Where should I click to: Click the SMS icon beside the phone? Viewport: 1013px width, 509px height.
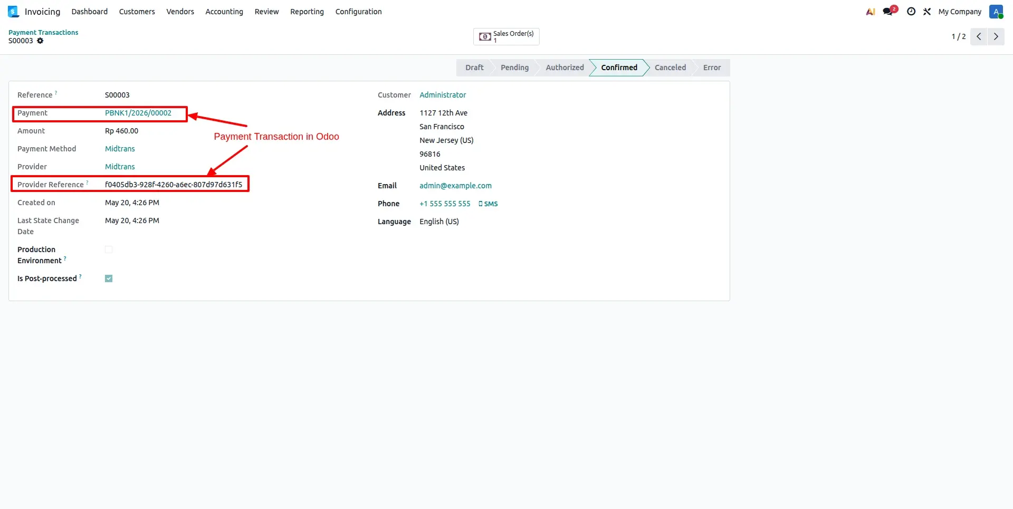[488, 204]
